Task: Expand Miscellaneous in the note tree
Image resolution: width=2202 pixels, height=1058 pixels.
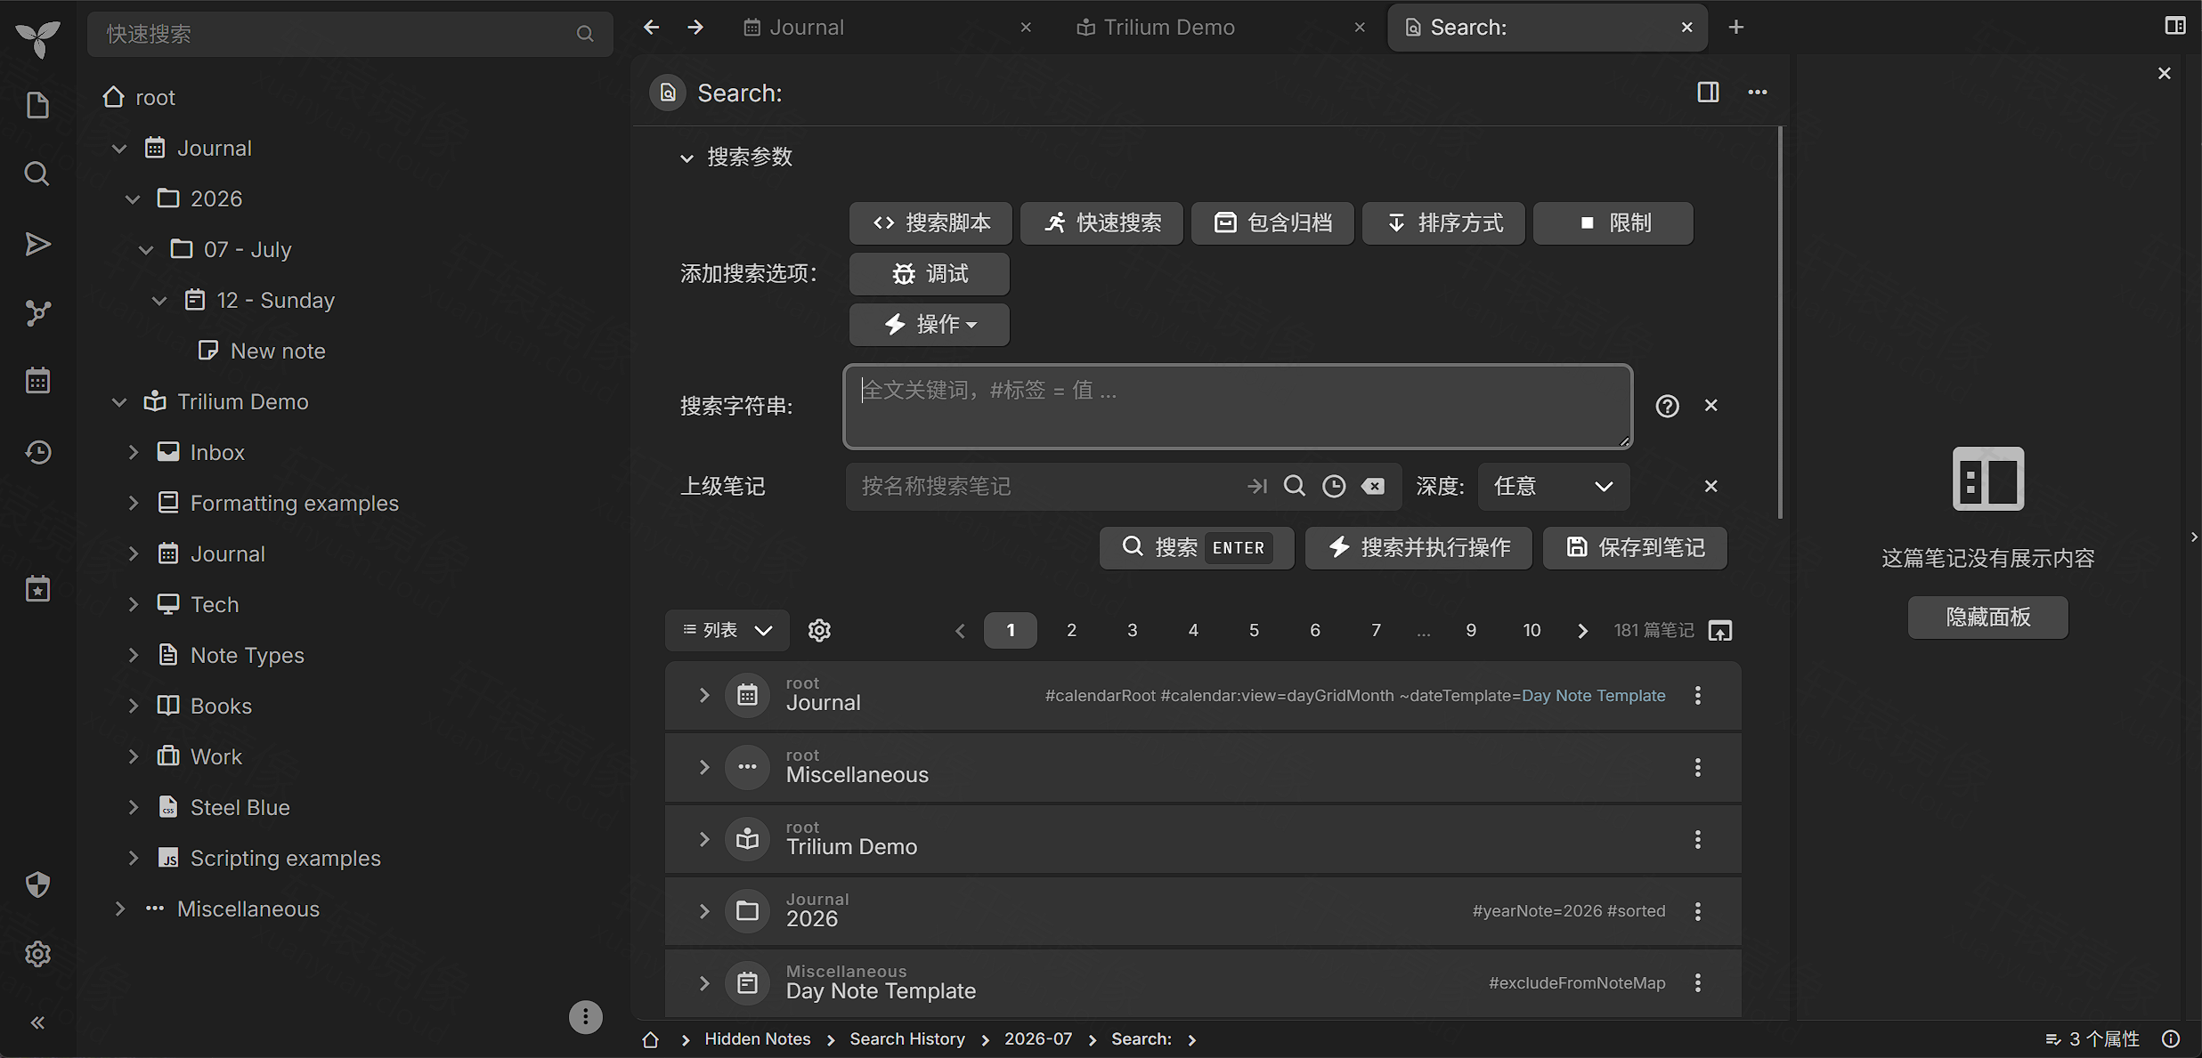Action: 119,909
